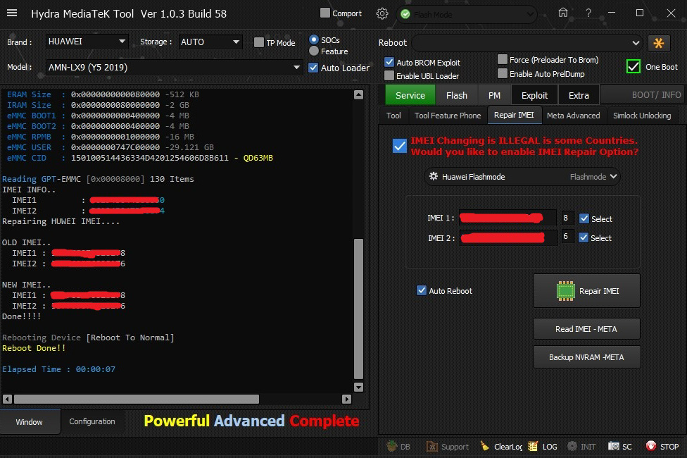The width and height of the screenshot is (687, 458).
Task: Tick the Enable UBL Loader checkbox
Action: pyautogui.click(x=389, y=75)
